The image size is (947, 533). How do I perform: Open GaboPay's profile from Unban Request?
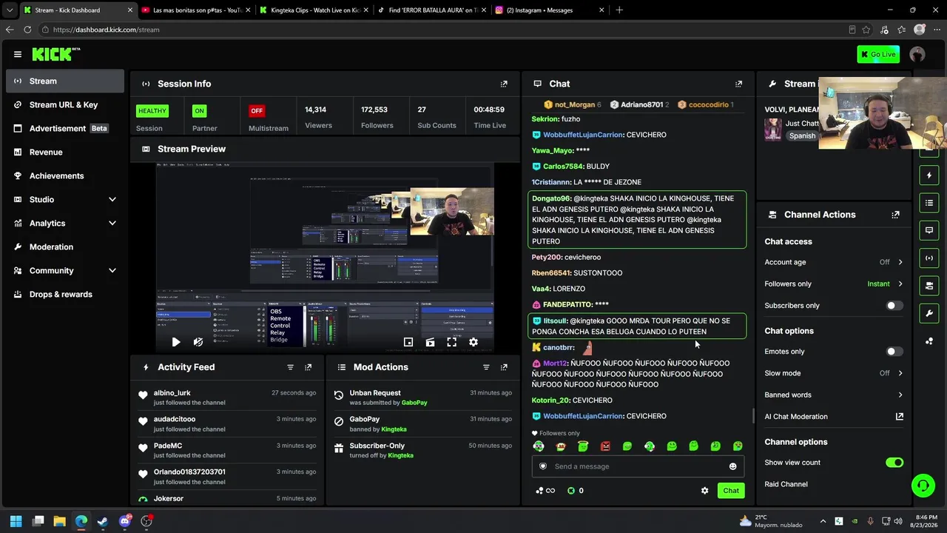(414, 403)
